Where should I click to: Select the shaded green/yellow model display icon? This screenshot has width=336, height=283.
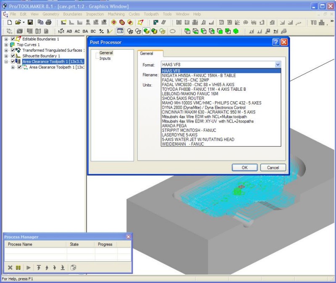146,31
